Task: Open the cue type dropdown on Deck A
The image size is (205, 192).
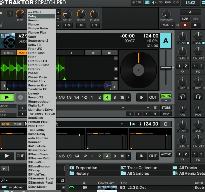Action: pos(148,108)
